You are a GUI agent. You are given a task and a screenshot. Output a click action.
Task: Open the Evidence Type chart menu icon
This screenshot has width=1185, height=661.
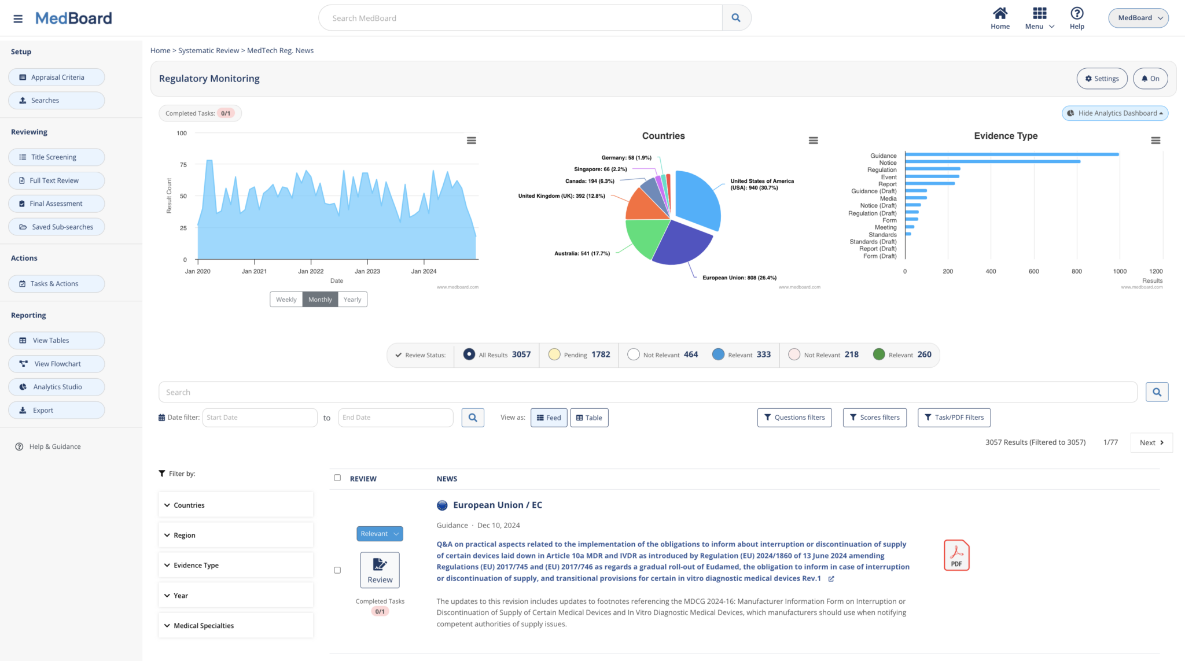click(x=1155, y=140)
